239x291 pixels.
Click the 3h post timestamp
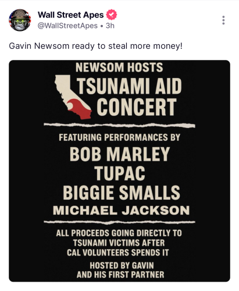point(110,26)
